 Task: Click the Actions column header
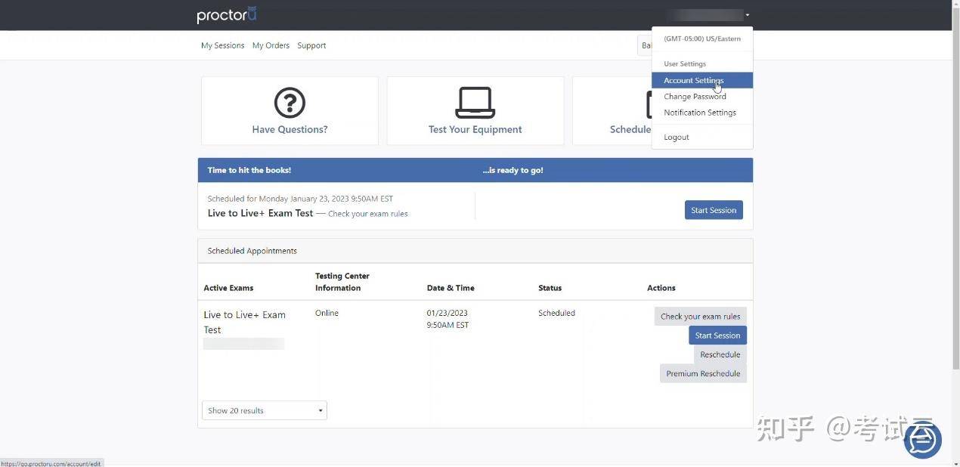661,288
